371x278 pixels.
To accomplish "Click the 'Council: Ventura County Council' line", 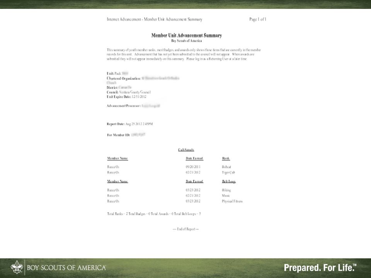I will [129, 92].
